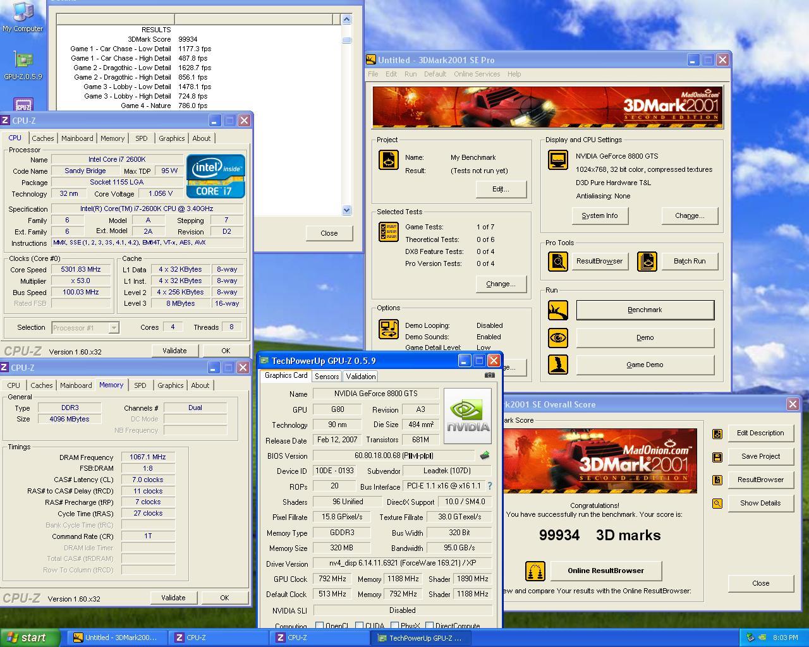Click the icon beside the Benchmark button
The height and width of the screenshot is (647, 809).
pos(557,310)
